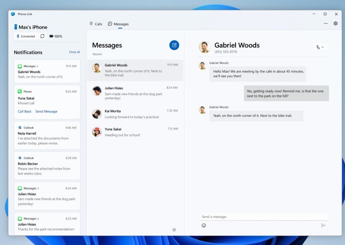The image size is (345, 245).
Task: Click the Outlook icon on Nola Harrell notification
Action: click(20, 127)
